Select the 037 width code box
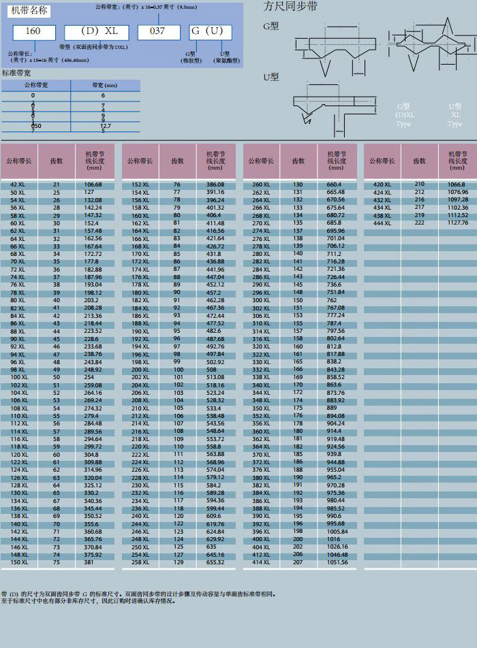Viewport: 477px width, 648px height. [159, 31]
